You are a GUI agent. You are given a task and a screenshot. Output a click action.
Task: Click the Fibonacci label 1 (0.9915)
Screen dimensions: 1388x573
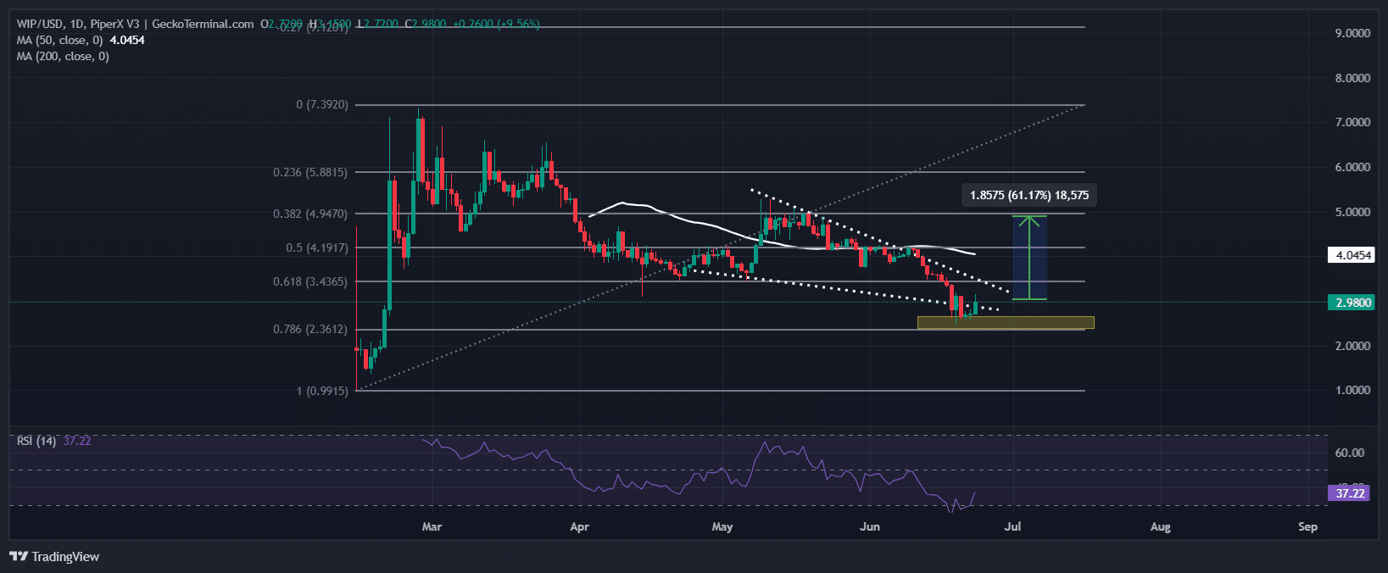(321, 391)
